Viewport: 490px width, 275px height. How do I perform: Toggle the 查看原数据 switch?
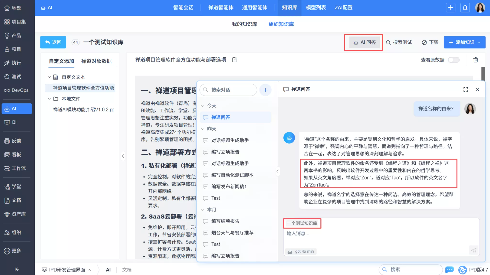point(454,60)
